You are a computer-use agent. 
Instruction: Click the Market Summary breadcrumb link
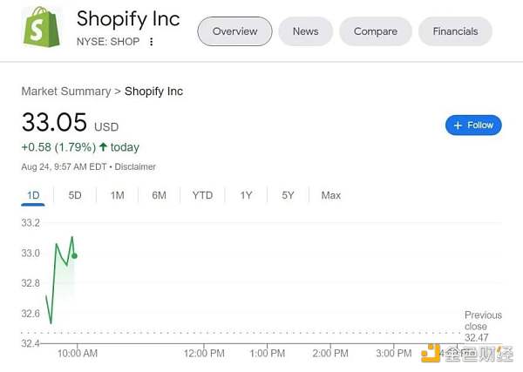[65, 91]
